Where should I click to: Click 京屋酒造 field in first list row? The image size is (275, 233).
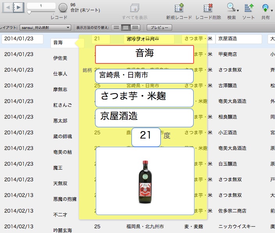pos(239,39)
